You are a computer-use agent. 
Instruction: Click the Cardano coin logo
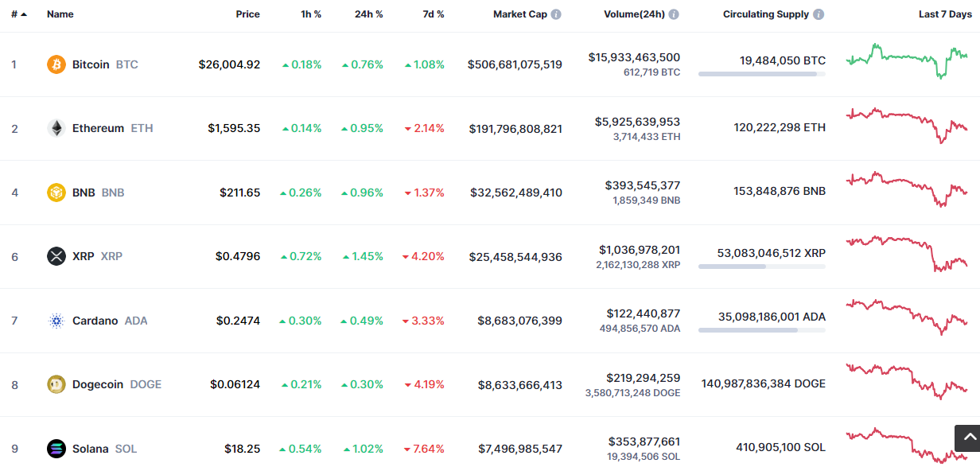[x=56, y=321]
